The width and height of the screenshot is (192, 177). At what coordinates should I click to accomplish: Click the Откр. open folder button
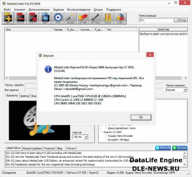[x=183, y=20]
